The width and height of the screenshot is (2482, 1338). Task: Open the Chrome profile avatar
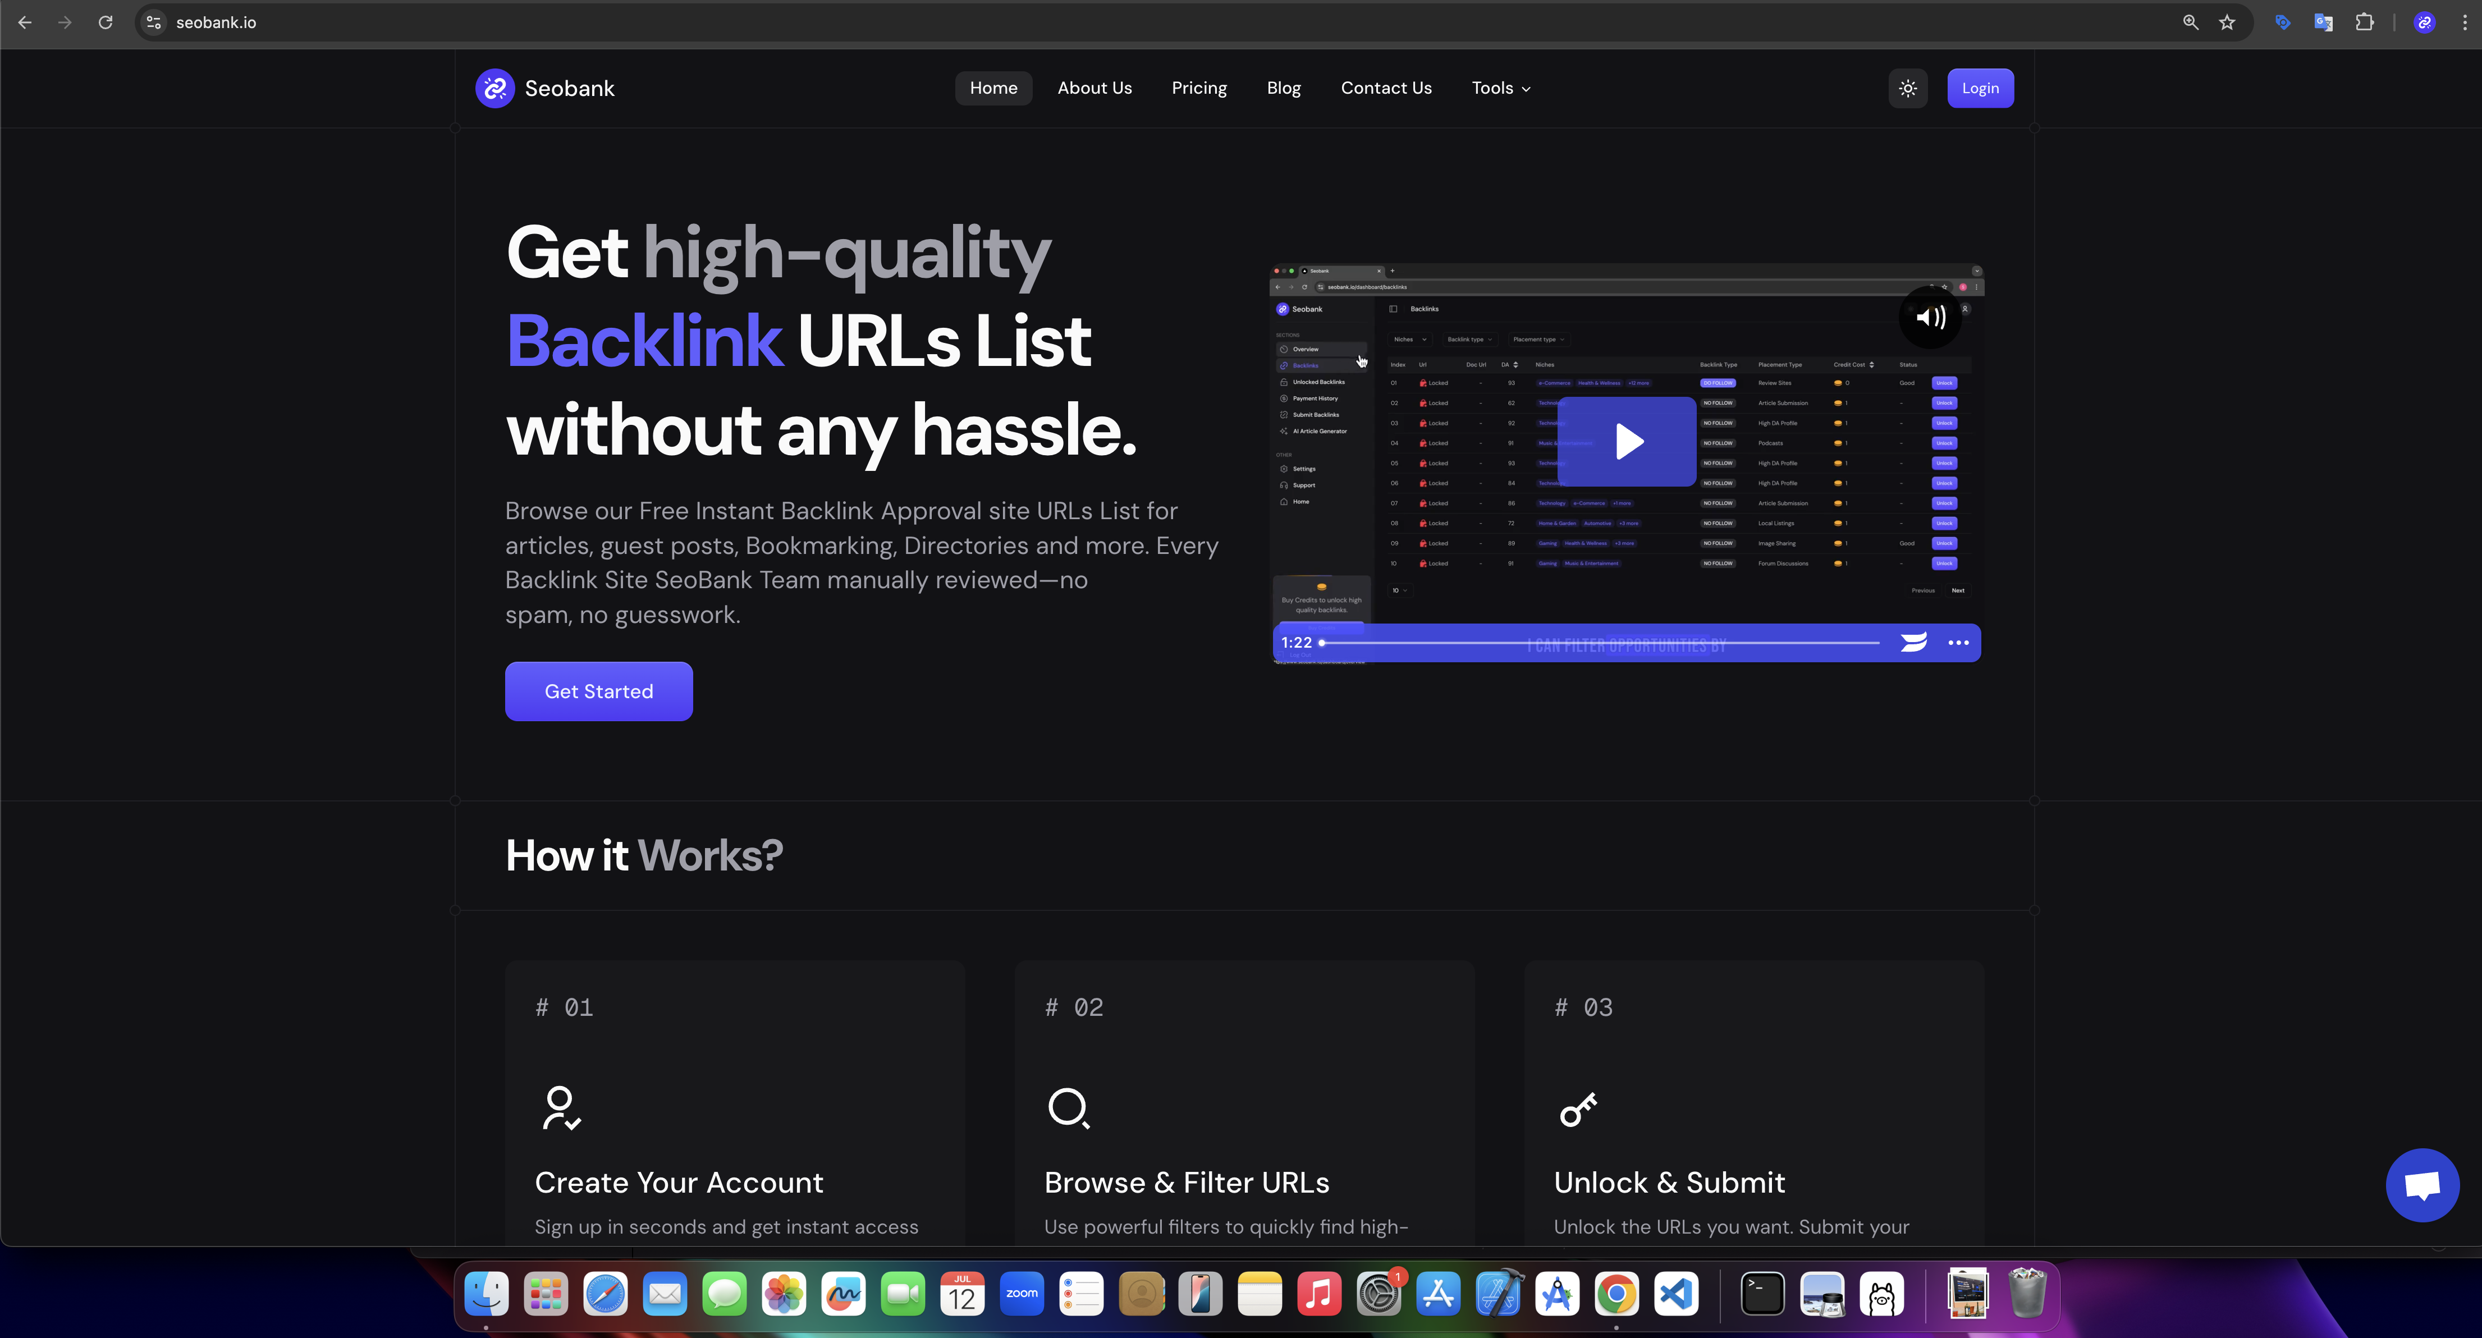pyautogui.click(x=2424, y=22)
